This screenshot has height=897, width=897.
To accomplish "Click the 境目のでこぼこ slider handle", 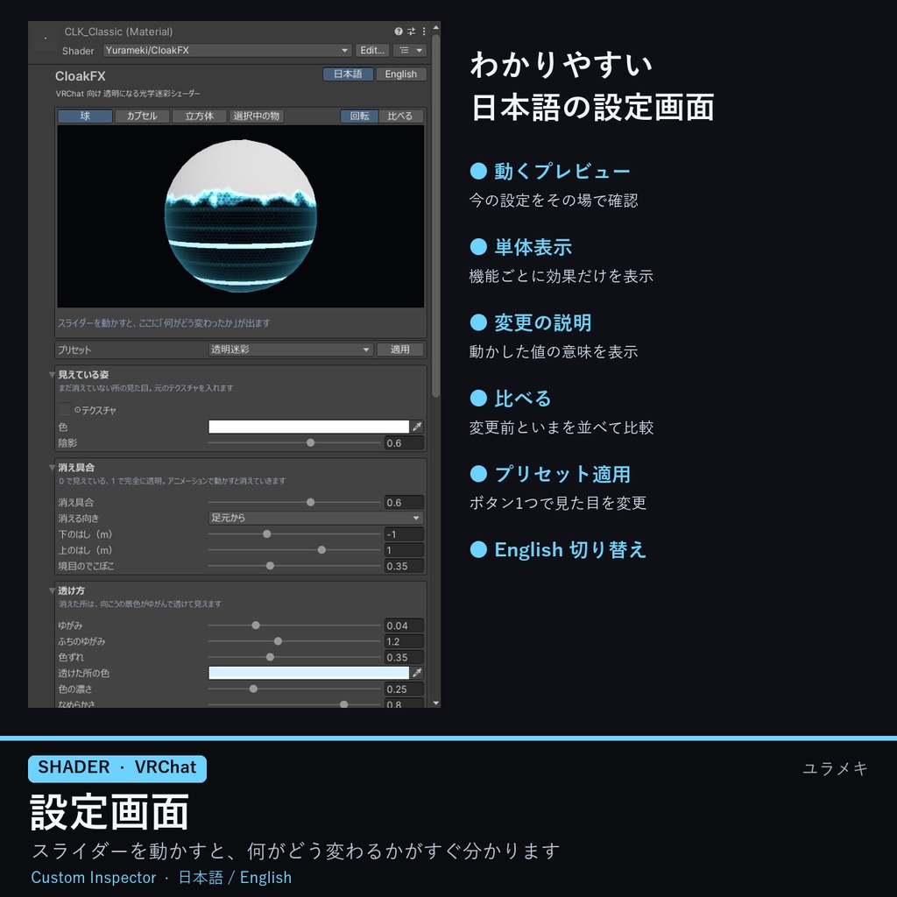I will (270, 566).
